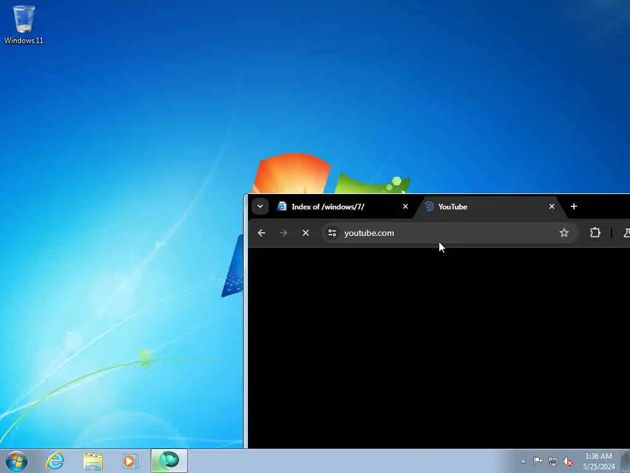Open the Action Center flag icon
Image resolution: width=630 pixels, height=473 pixels.
tap(538, 461)
